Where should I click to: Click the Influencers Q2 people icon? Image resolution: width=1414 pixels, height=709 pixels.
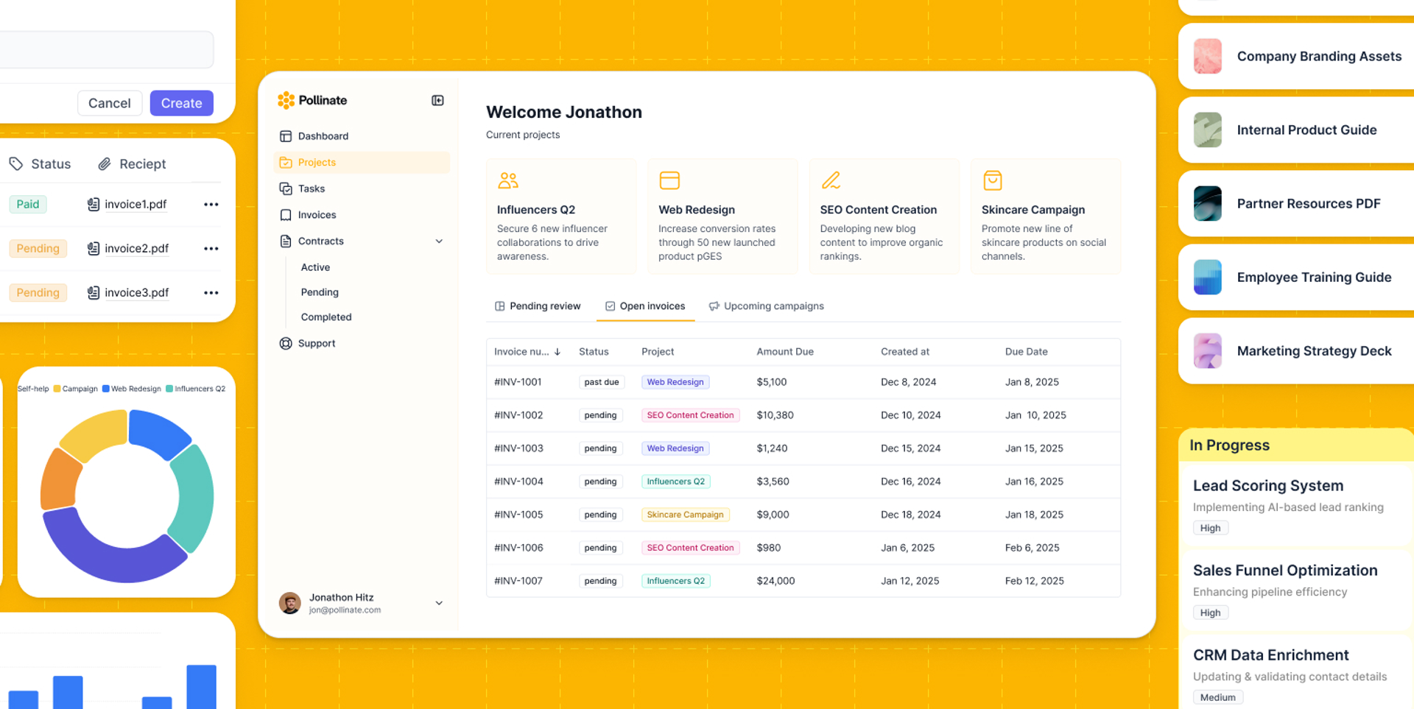[508, 180]
